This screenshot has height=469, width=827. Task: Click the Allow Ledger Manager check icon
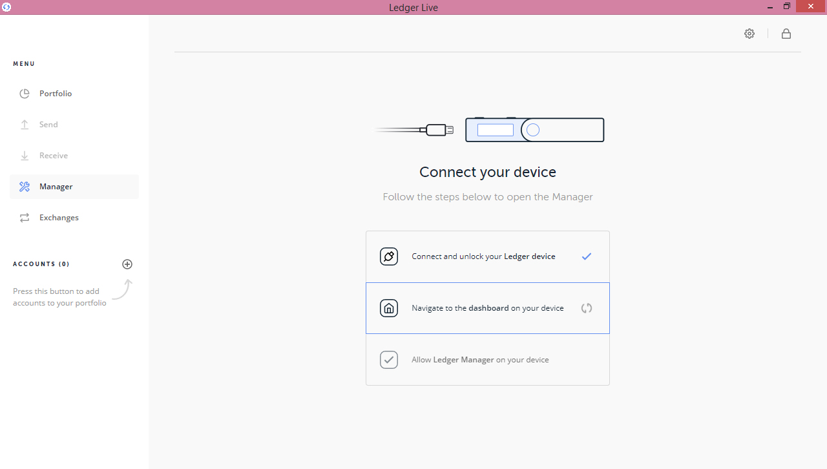coord(389,360)
